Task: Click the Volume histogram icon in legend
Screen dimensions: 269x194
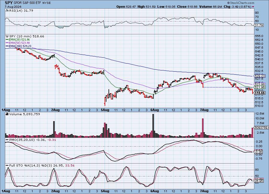Action: pyautogui.click(x=7, y=114)
